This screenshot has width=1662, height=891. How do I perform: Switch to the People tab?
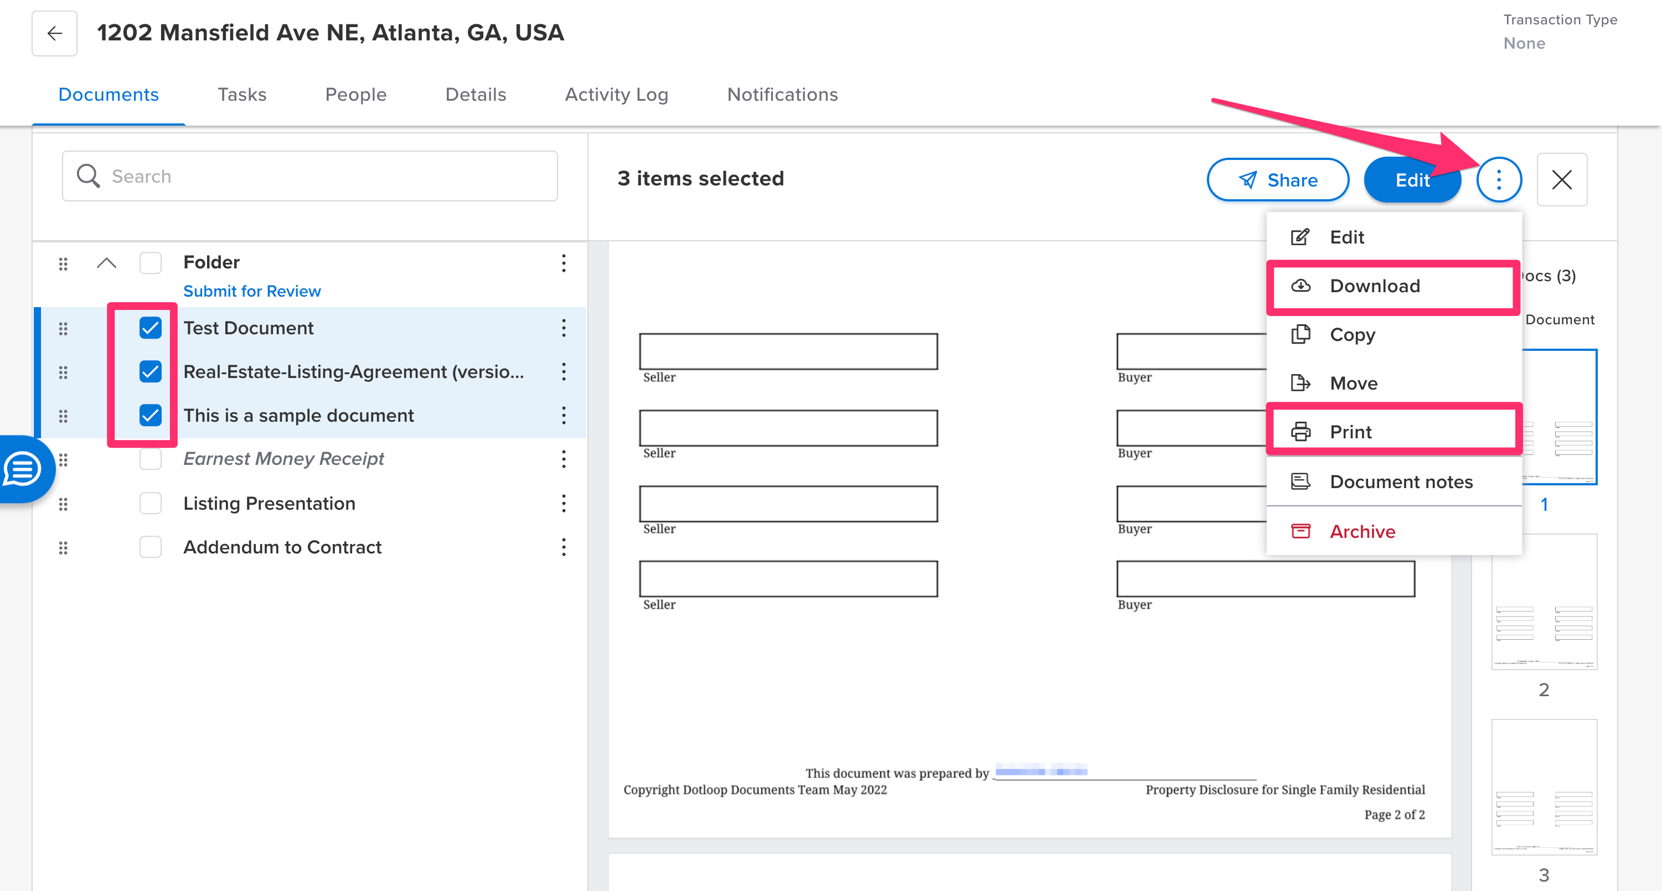click(x=355, y=94)
